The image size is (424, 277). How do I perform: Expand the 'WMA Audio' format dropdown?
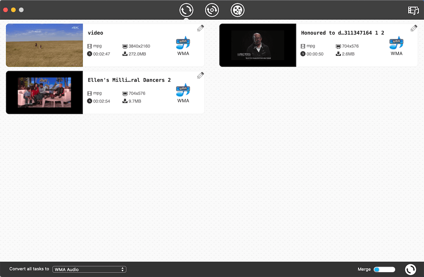click(x=89, y=270)
